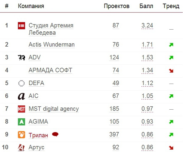Open the АРМАДА СОФТ company link
This screenshot has width=183, height=152.
[x=50, y=70]
